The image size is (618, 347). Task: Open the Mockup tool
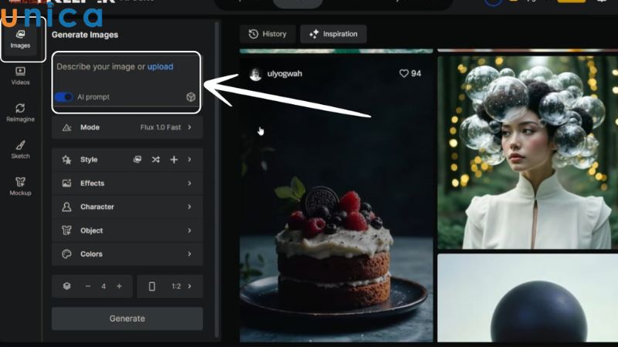tap(20, 187)
